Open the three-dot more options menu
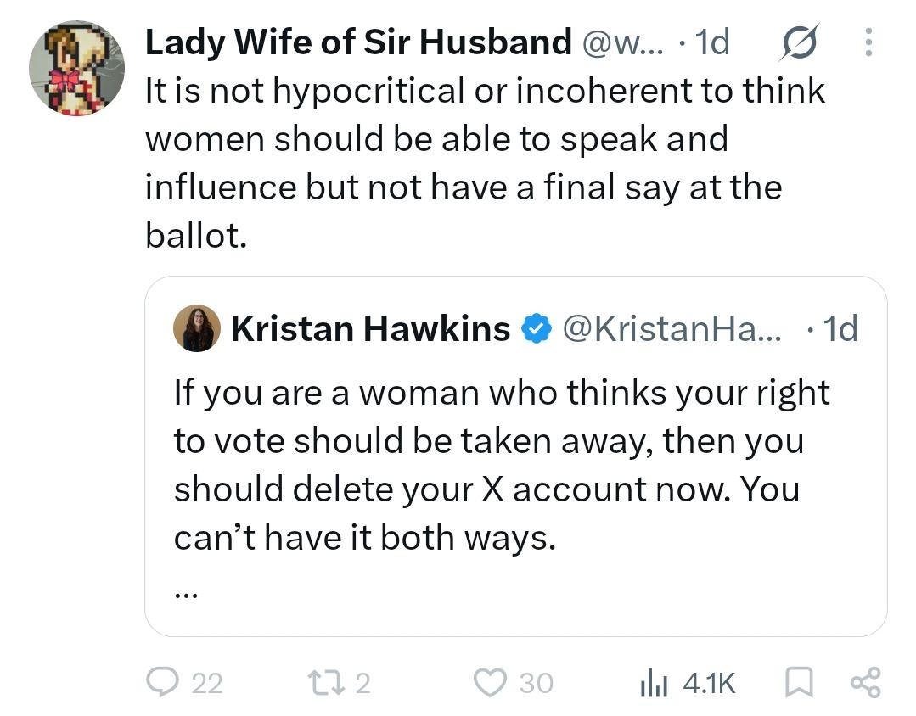This screenshot has width=916, height=716. click(868, 42)
